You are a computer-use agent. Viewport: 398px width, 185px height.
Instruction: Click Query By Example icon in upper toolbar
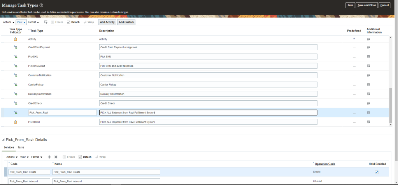coord(46,22)
